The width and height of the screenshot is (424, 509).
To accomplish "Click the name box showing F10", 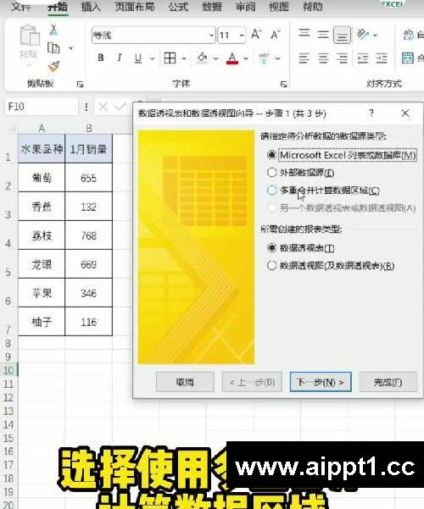I will point(41,107).
